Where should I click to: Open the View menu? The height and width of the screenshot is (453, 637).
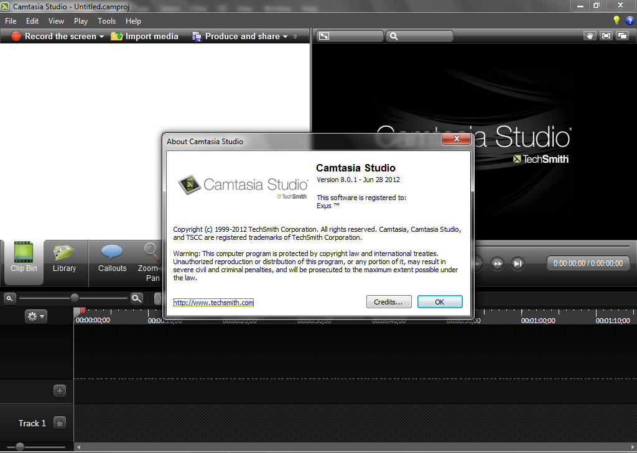(56, 21)
